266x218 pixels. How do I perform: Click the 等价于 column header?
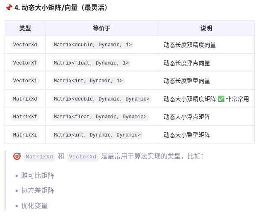[x=102, y=28]
